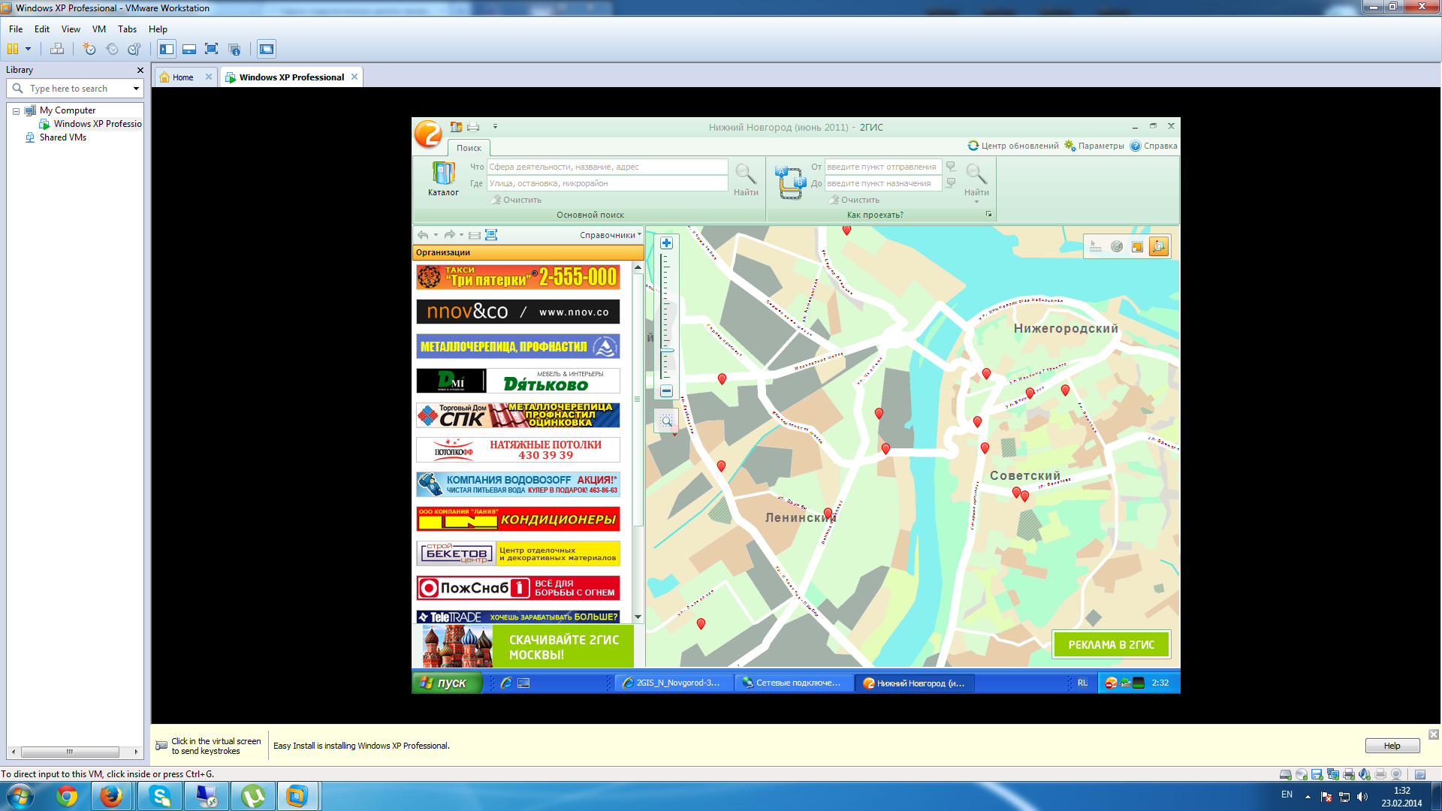The width and height of the screenshot is (1442, 811).
Task: Open Центр обновлений link
Action: point(1013,146)
